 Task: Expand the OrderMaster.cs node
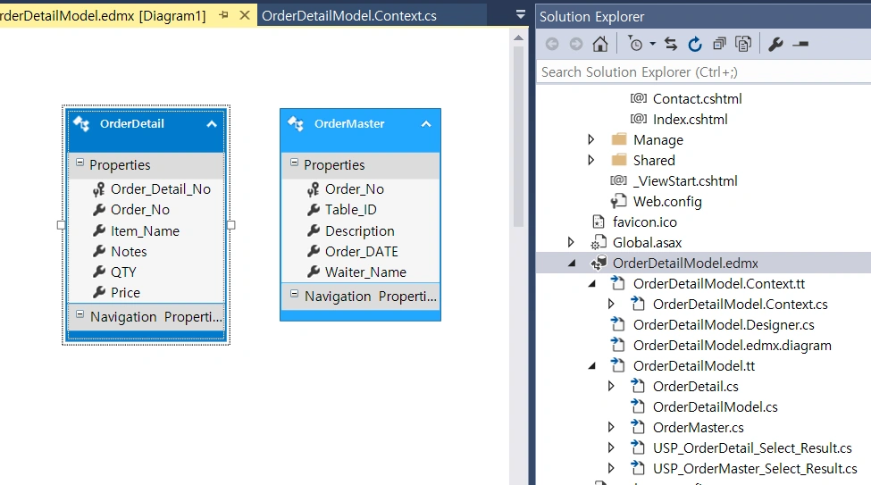click(611, 427)
